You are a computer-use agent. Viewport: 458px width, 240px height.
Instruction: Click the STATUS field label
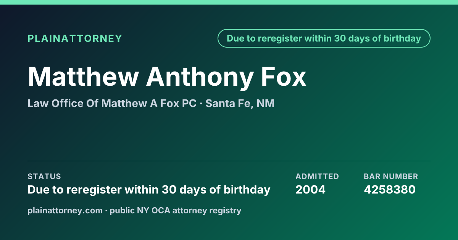tap(44, 176)
